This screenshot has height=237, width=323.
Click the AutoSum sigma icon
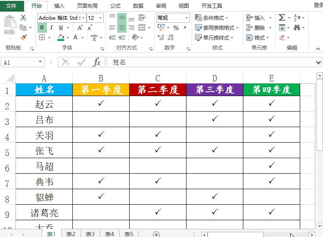(x=282, y=18)
